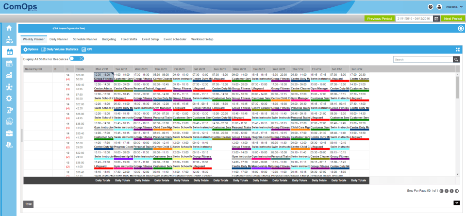Switch to Daily Planner tab

click(x=59, y=39)
